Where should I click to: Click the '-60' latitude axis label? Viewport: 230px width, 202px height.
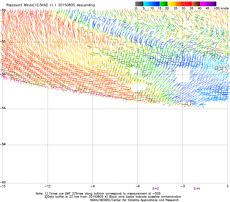[x=3, y=182]
